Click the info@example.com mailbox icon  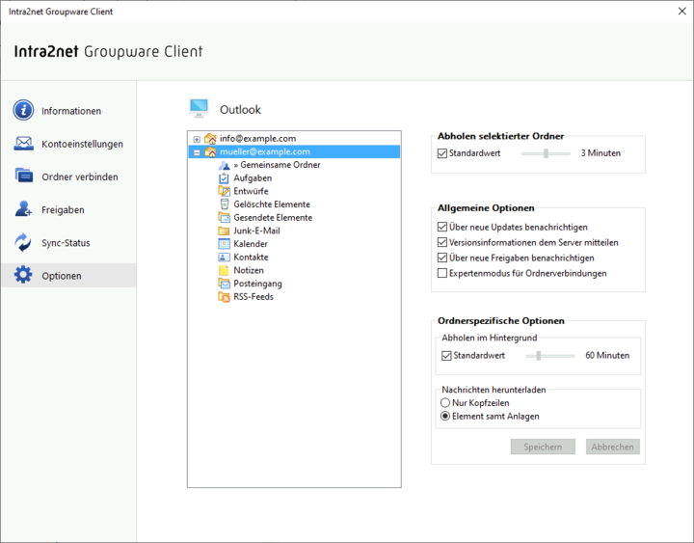(x=211, y=139)
